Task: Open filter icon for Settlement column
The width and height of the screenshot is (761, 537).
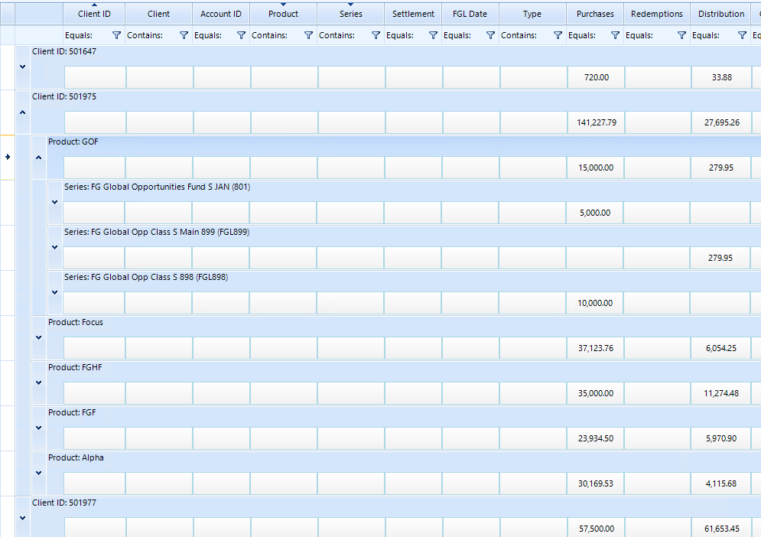Action: tap(433, 35)
